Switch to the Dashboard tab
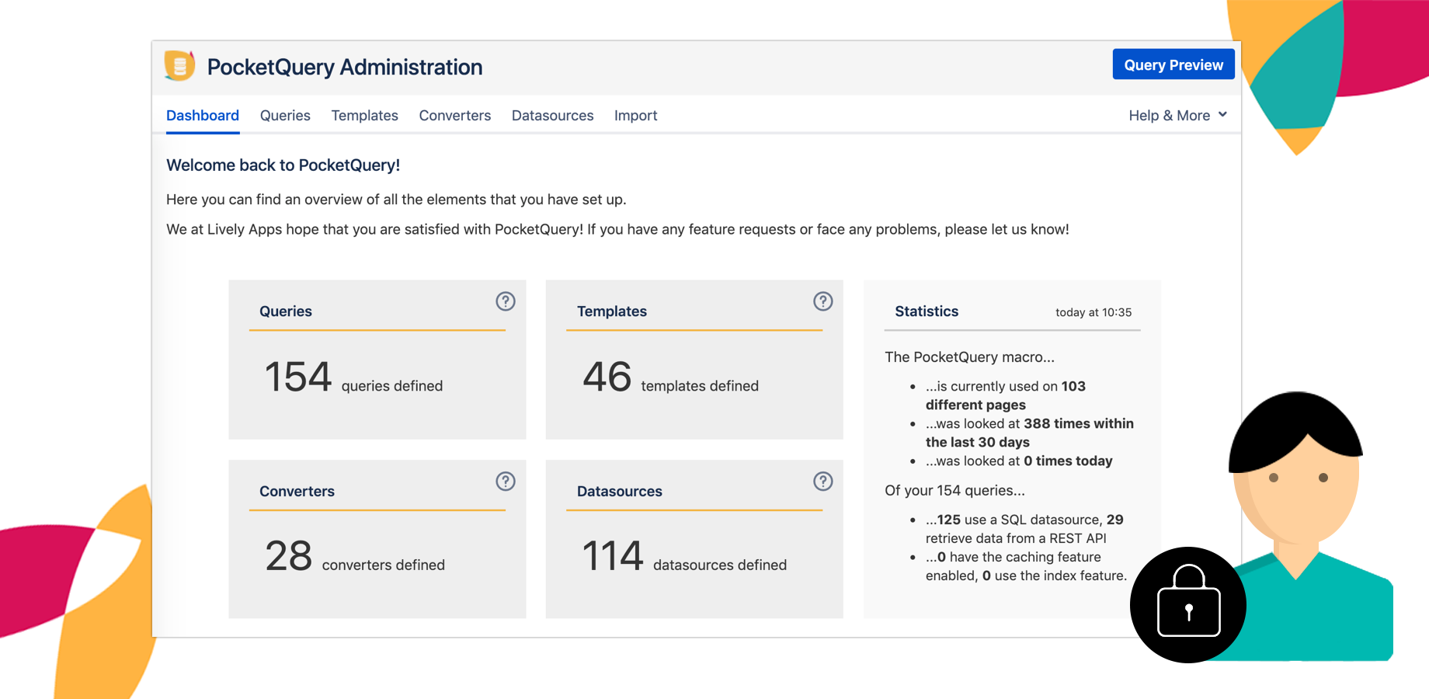1429x699 pixels. (203, 116)
